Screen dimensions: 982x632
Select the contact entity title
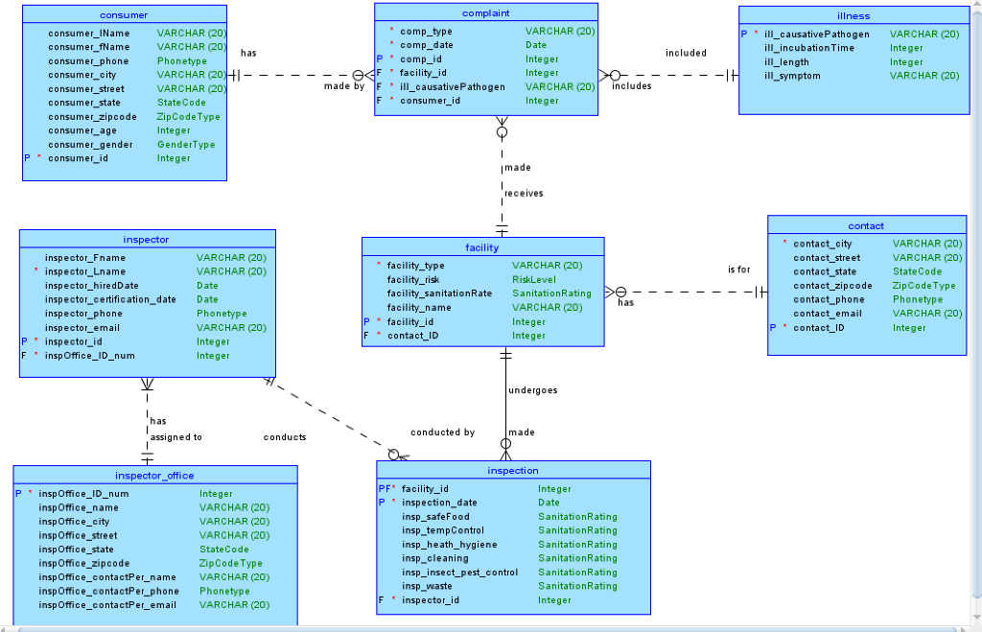(x=866, y=226)
